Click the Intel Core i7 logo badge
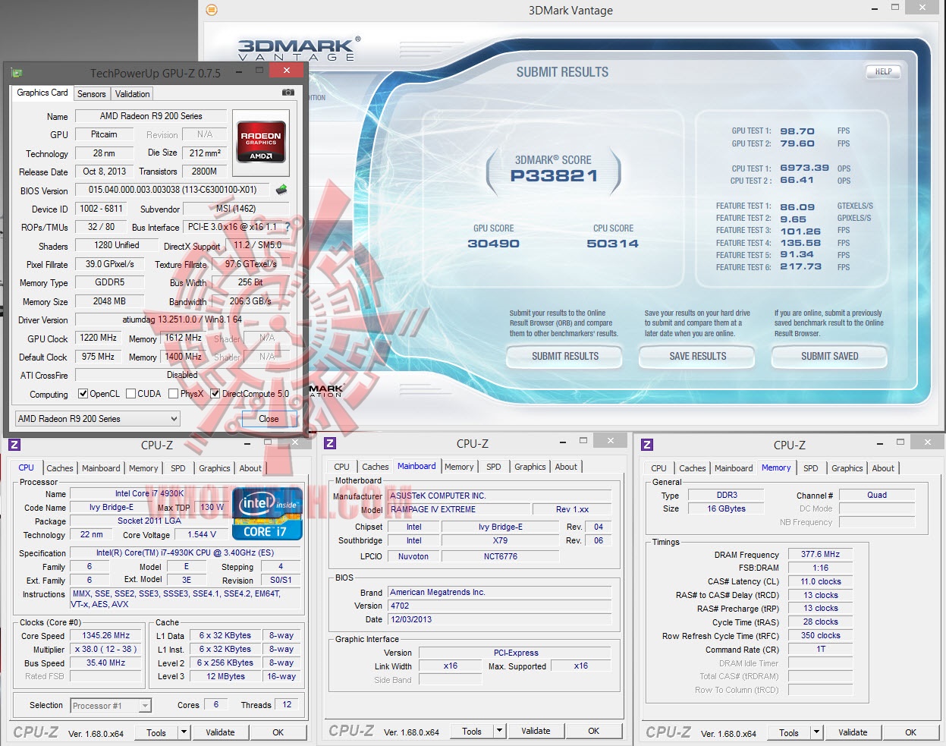The image size is (946, 746). click(x=267, y=515)
